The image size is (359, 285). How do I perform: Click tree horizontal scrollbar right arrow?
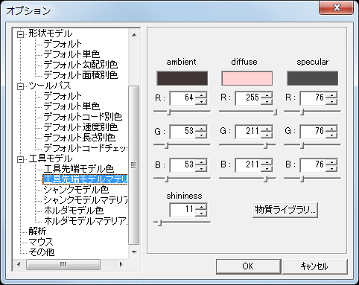point(121,265)
